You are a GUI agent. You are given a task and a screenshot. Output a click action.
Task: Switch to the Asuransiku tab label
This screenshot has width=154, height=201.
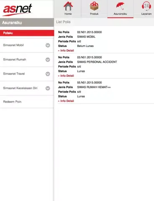[x=120, y=14]
